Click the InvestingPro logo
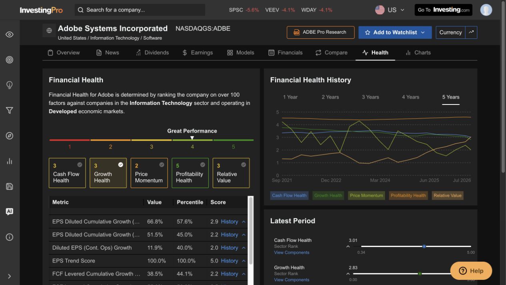The image size is (506, 285). (41, 10)
